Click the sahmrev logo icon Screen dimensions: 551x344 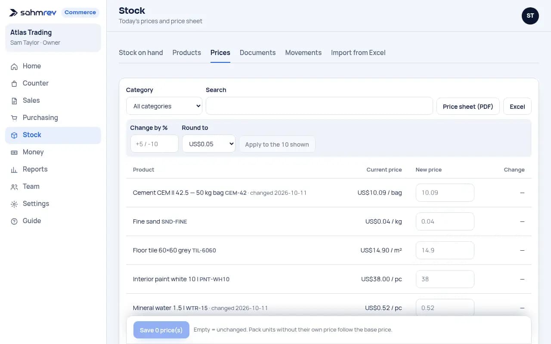[x=14, y=12]
